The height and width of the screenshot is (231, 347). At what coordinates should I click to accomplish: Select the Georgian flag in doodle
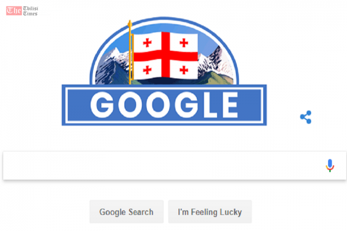coord(165,55)
